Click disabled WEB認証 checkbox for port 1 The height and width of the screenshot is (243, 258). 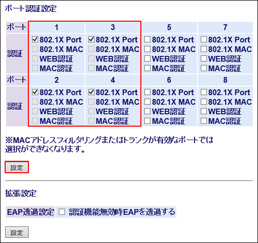35,58
